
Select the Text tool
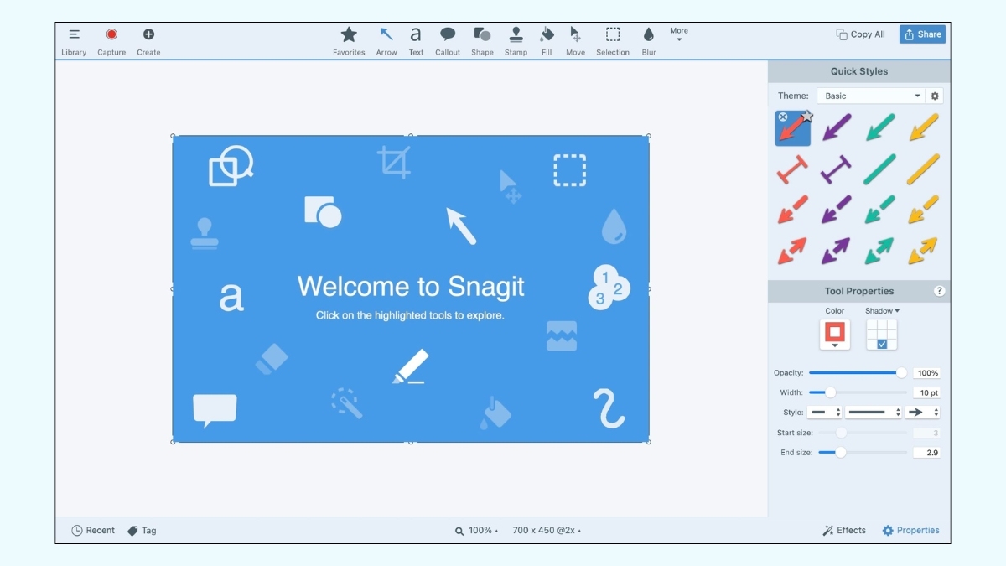coord(416,41)
